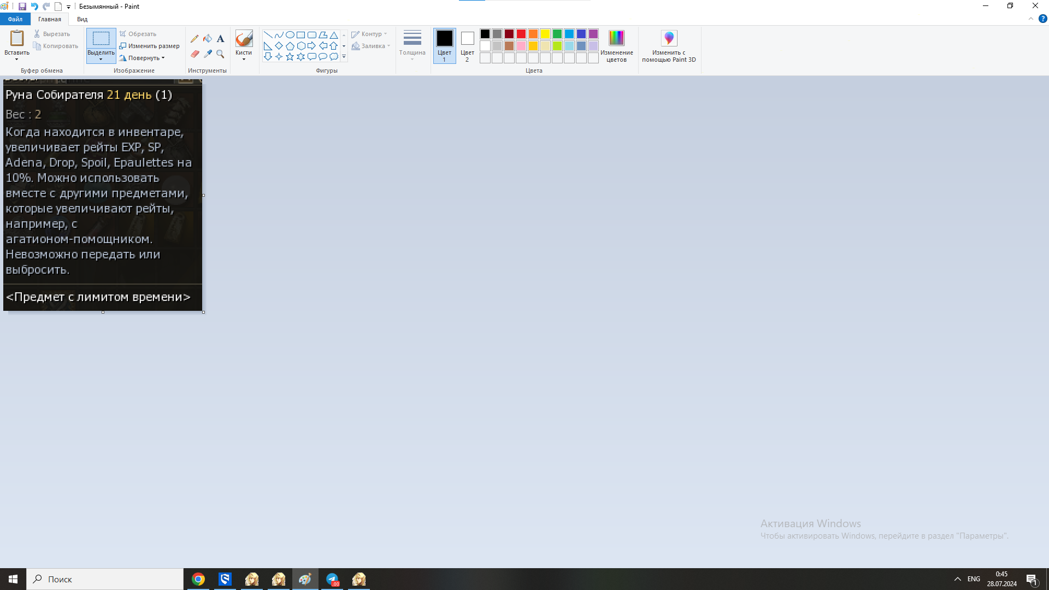Click the Save icon in quick access toolbar
This screenshot has width=1049, height=590.
[x=22, y=7]
